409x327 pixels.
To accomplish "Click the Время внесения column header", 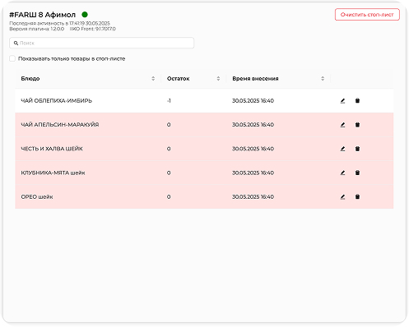I will pos(278,79).
